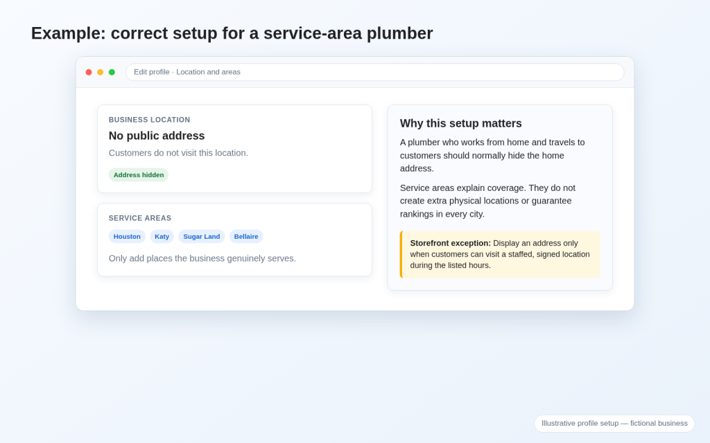710x443 pixels.
Task: Select the Katy service area chip
Action: [162, 237]
